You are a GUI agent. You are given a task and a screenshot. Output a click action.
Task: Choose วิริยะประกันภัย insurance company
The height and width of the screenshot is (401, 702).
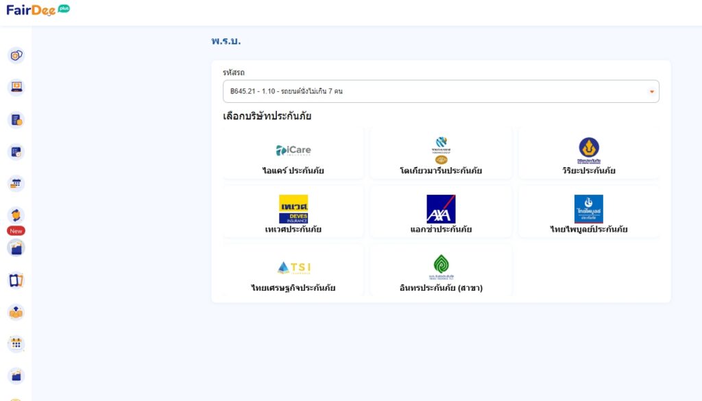[589, 154]
